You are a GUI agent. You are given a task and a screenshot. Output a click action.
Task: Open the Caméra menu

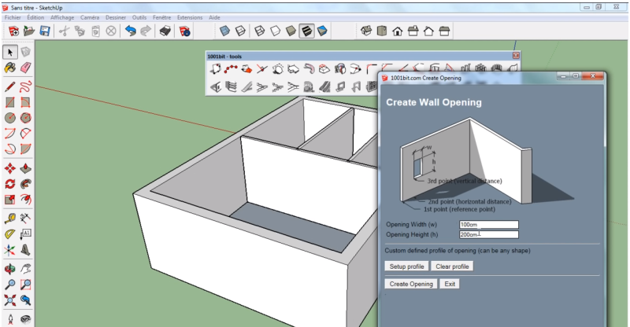point(90,17)
